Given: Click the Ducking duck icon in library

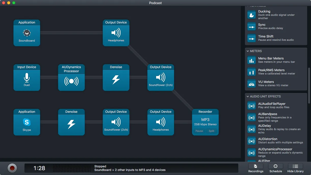Looking at the screenshot, I should [x=252, y=15].
